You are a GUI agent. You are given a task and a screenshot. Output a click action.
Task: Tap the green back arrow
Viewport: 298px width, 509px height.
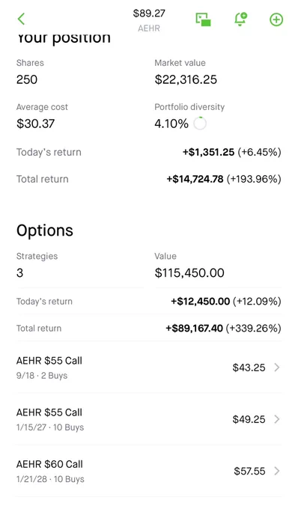coord(21,19)
